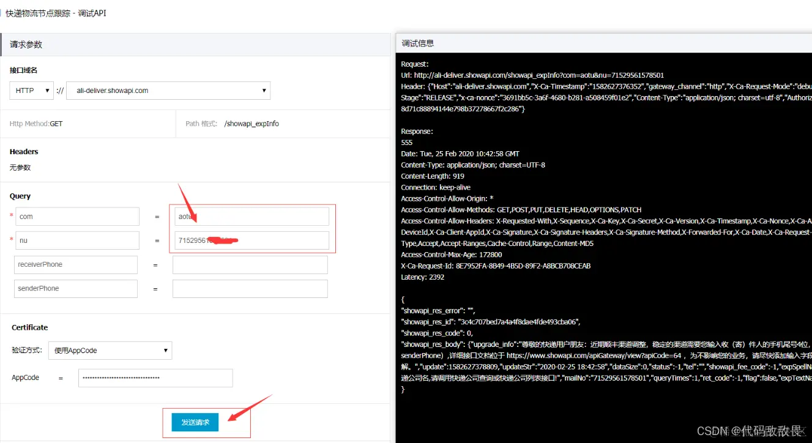Click the nu parameter value field
Viewport: 812px width, 443px height.
tap(252, 240)
